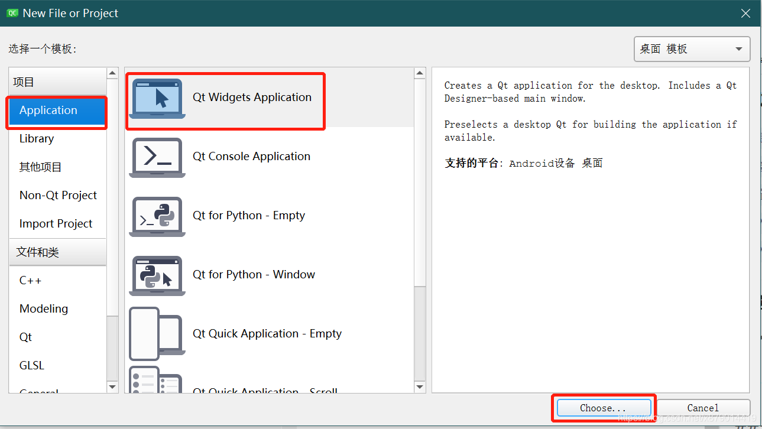Click the 项目 section header
Image resolution: width=762 pixels, height=429 pixels.
(57, 82)
